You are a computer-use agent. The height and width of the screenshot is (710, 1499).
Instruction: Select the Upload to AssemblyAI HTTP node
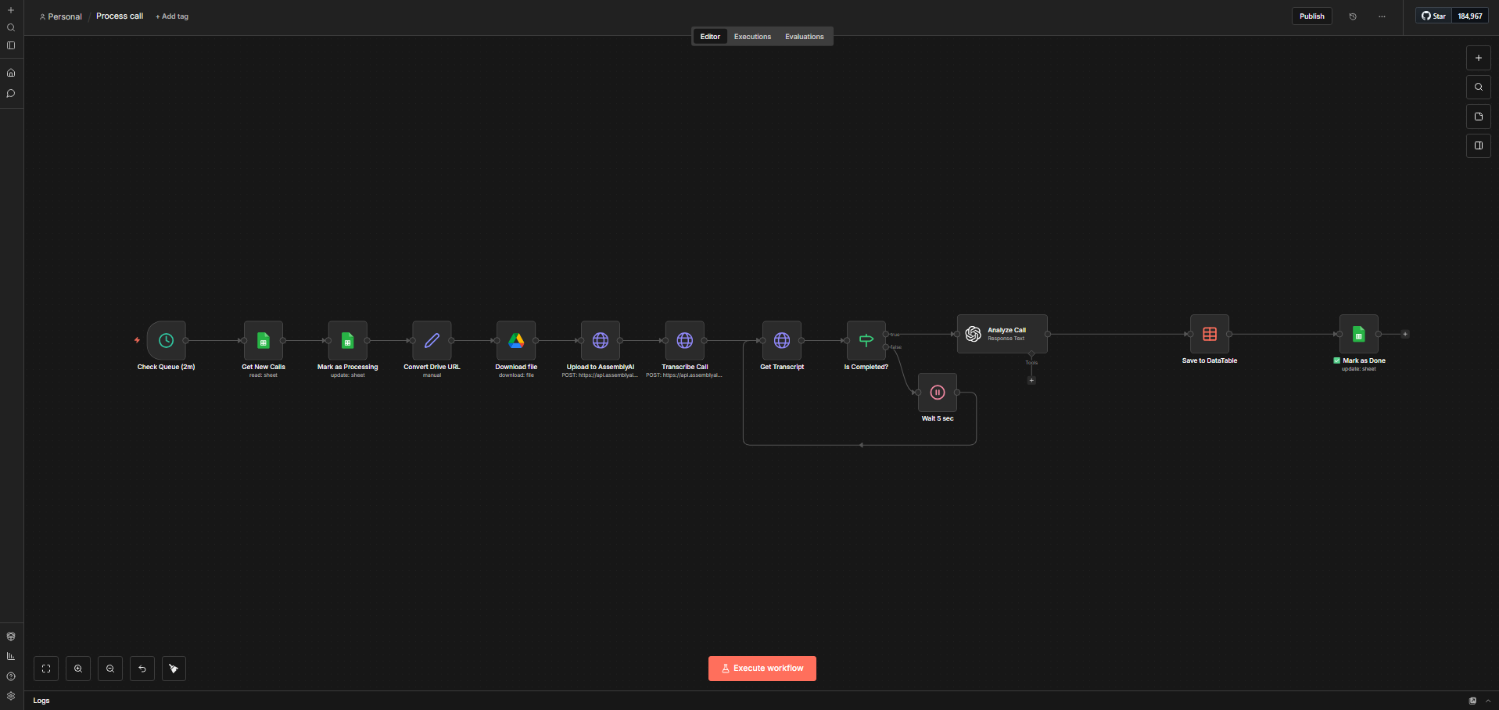(601, 340)
